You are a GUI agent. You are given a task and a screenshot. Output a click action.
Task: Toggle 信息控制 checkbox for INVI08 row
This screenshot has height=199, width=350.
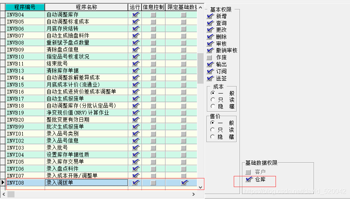click(x=153, y=183)
